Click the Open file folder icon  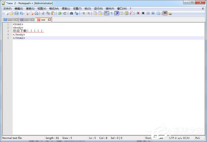pos(11,13)
